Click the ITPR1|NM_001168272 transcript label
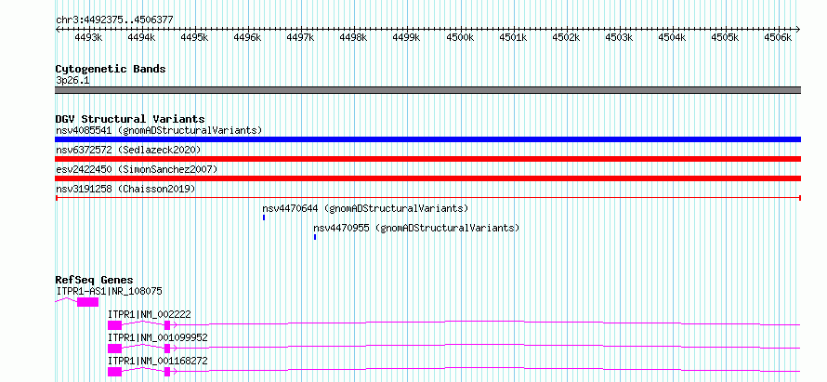The image size is (827, 382). [158, 361]
